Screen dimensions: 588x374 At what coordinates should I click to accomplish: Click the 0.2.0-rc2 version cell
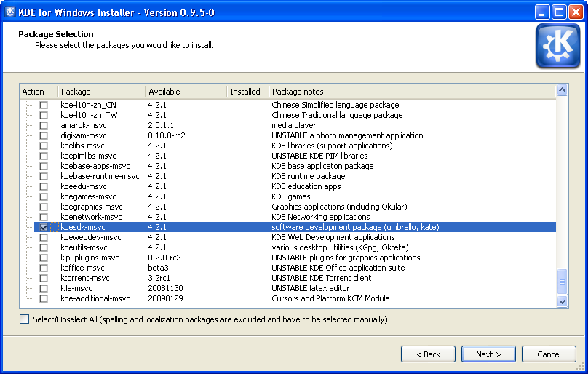click(x=164, y=258)
